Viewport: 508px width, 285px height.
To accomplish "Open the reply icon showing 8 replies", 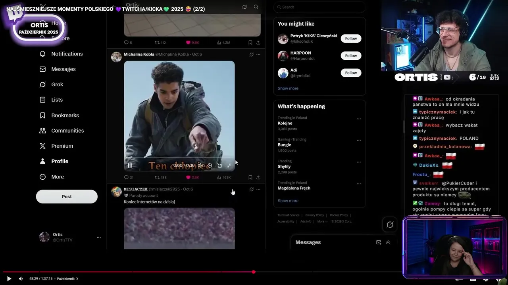I will pos(126,42).
